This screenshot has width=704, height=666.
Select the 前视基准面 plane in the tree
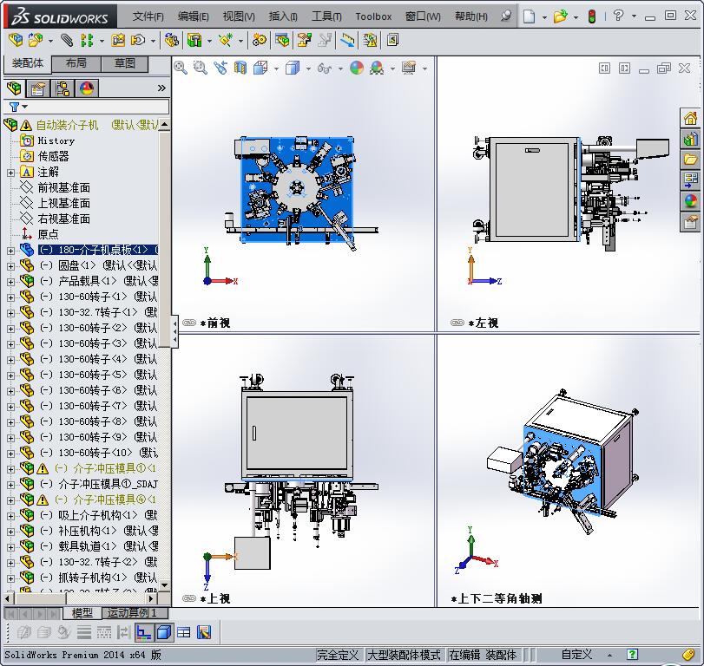63,188
